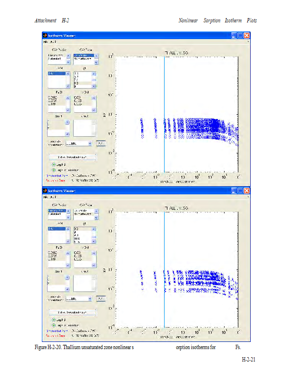Click small button beside concentration dropdown, lower window
The height and width of the screenshot is (381, 294).
(100, 299)
